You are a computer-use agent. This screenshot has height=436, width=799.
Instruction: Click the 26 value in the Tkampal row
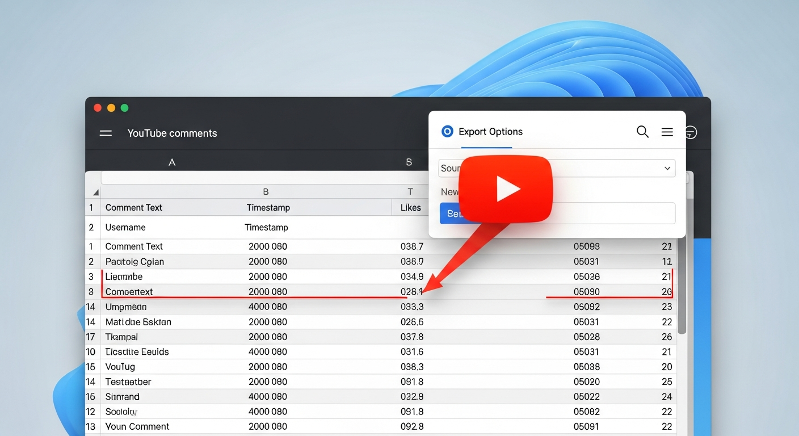point(667,337)
